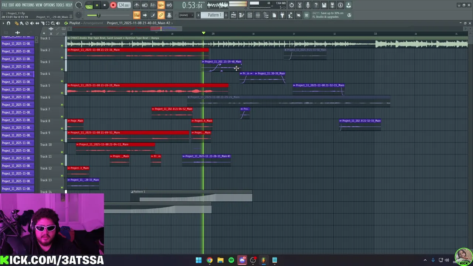Toggle the link/multilink to controllers button
The image size is (473, 266).
[161, 15]
